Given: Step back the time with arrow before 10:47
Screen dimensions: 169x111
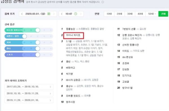Looking at the screenshot, I should (x=62, y=14).
